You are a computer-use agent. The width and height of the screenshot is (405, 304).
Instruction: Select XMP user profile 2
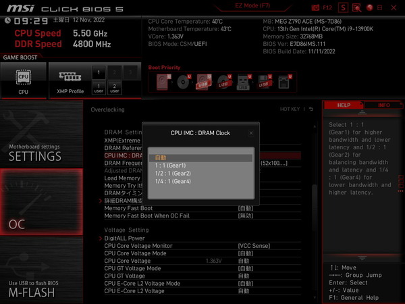click(115, 87)
